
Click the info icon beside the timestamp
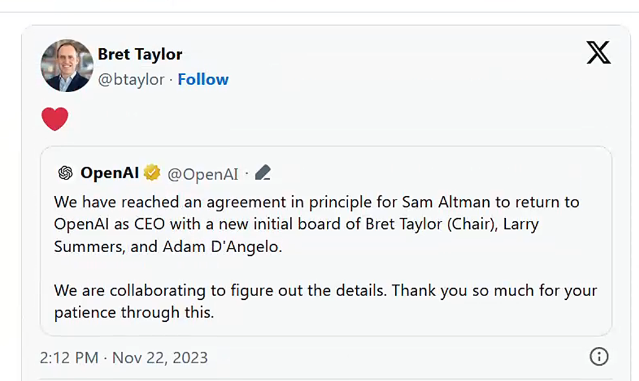[599, 357]
